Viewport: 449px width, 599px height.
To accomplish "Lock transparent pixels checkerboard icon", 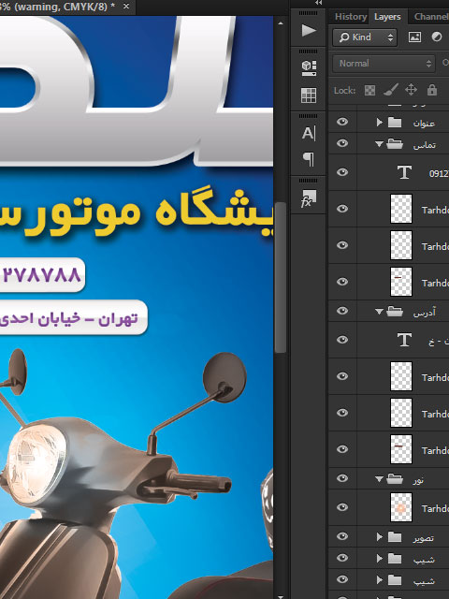I will point(369,91).
